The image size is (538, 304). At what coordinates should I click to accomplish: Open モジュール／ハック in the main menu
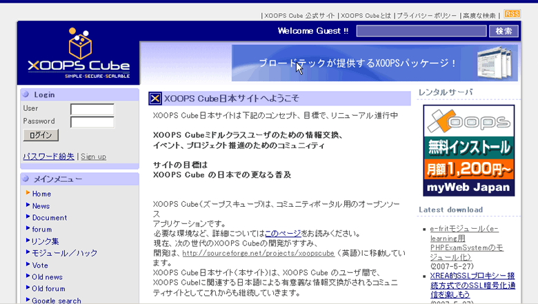(65, 253)
